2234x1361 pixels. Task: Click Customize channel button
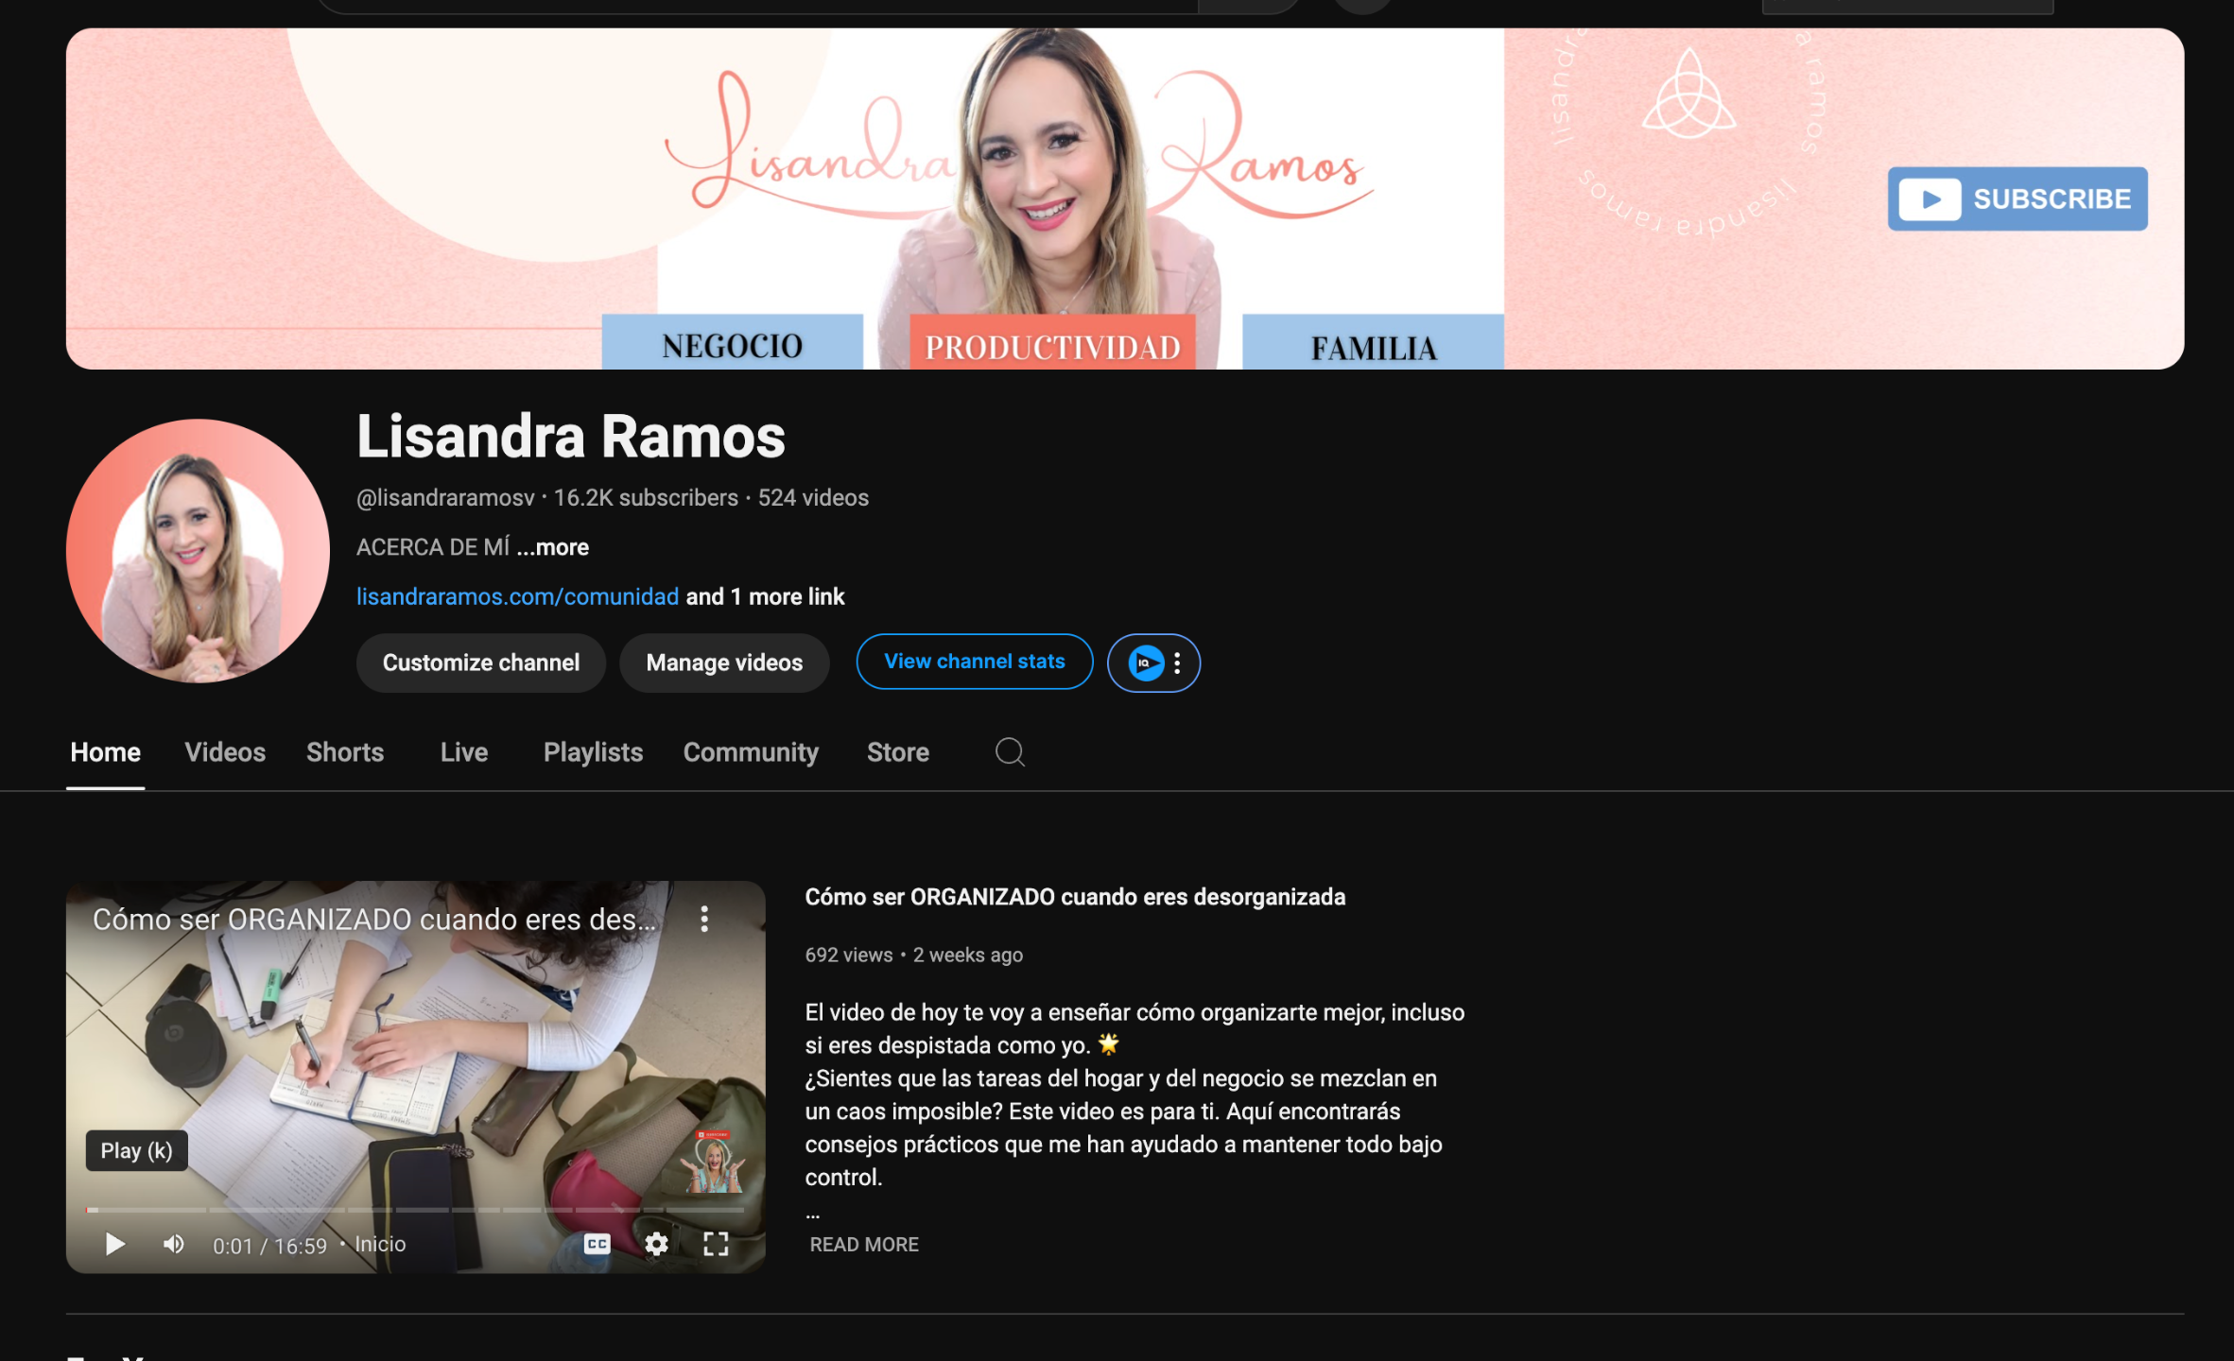480,663
